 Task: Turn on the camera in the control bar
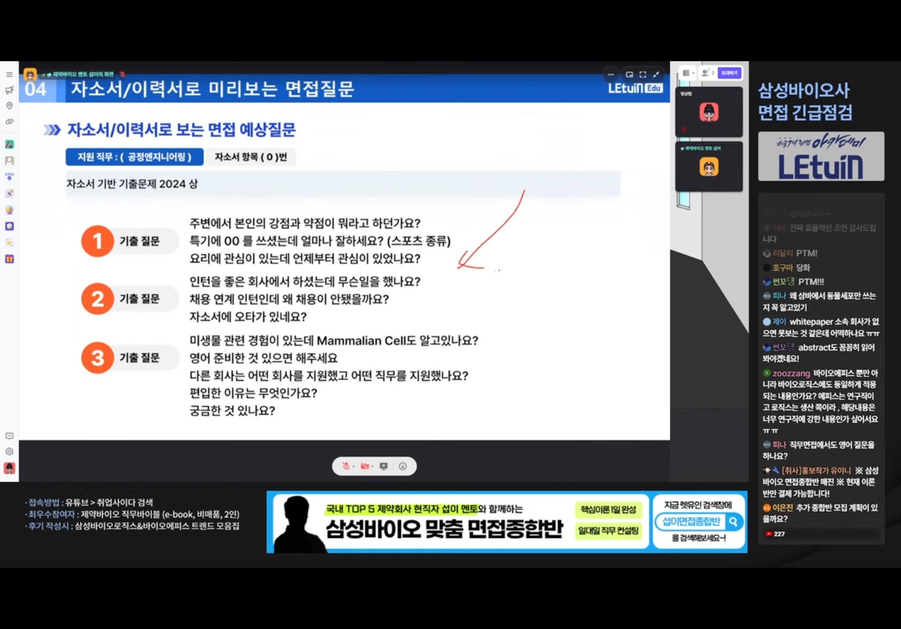365,466
